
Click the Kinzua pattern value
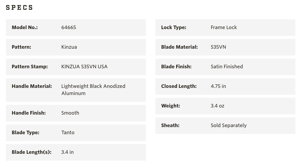(x=69, y=47)
